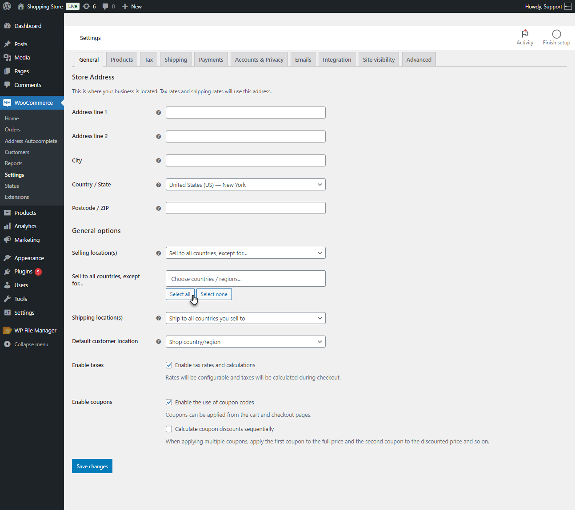
Task: Switch to the Products settings tab
Action: (122, 59)
